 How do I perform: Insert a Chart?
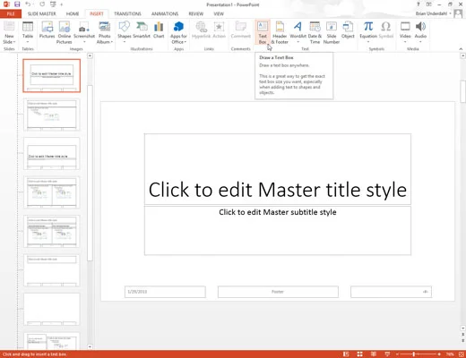click(x=159, y=30)
